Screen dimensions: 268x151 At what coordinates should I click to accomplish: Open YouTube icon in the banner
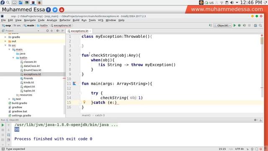point(62,10)
